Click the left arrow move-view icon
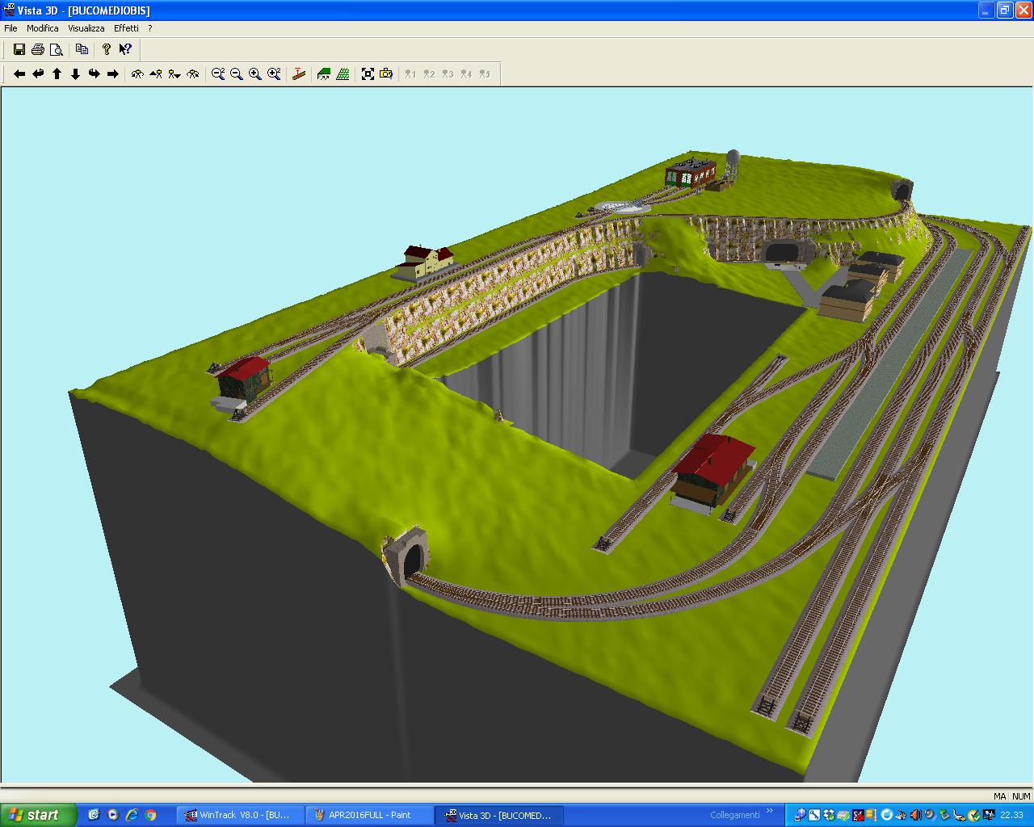Image resolution: width=1034 pixels, height=827 pixels. coord(19,74)
